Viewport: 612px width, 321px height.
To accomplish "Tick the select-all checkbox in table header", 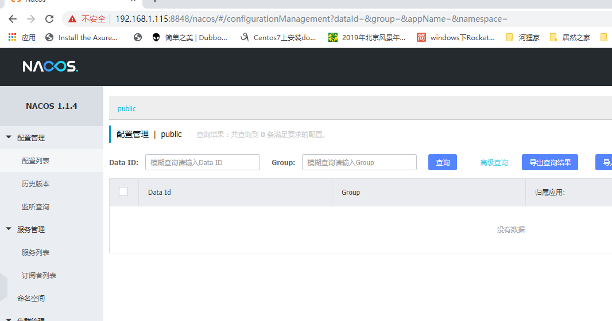I will click(123, 191).
